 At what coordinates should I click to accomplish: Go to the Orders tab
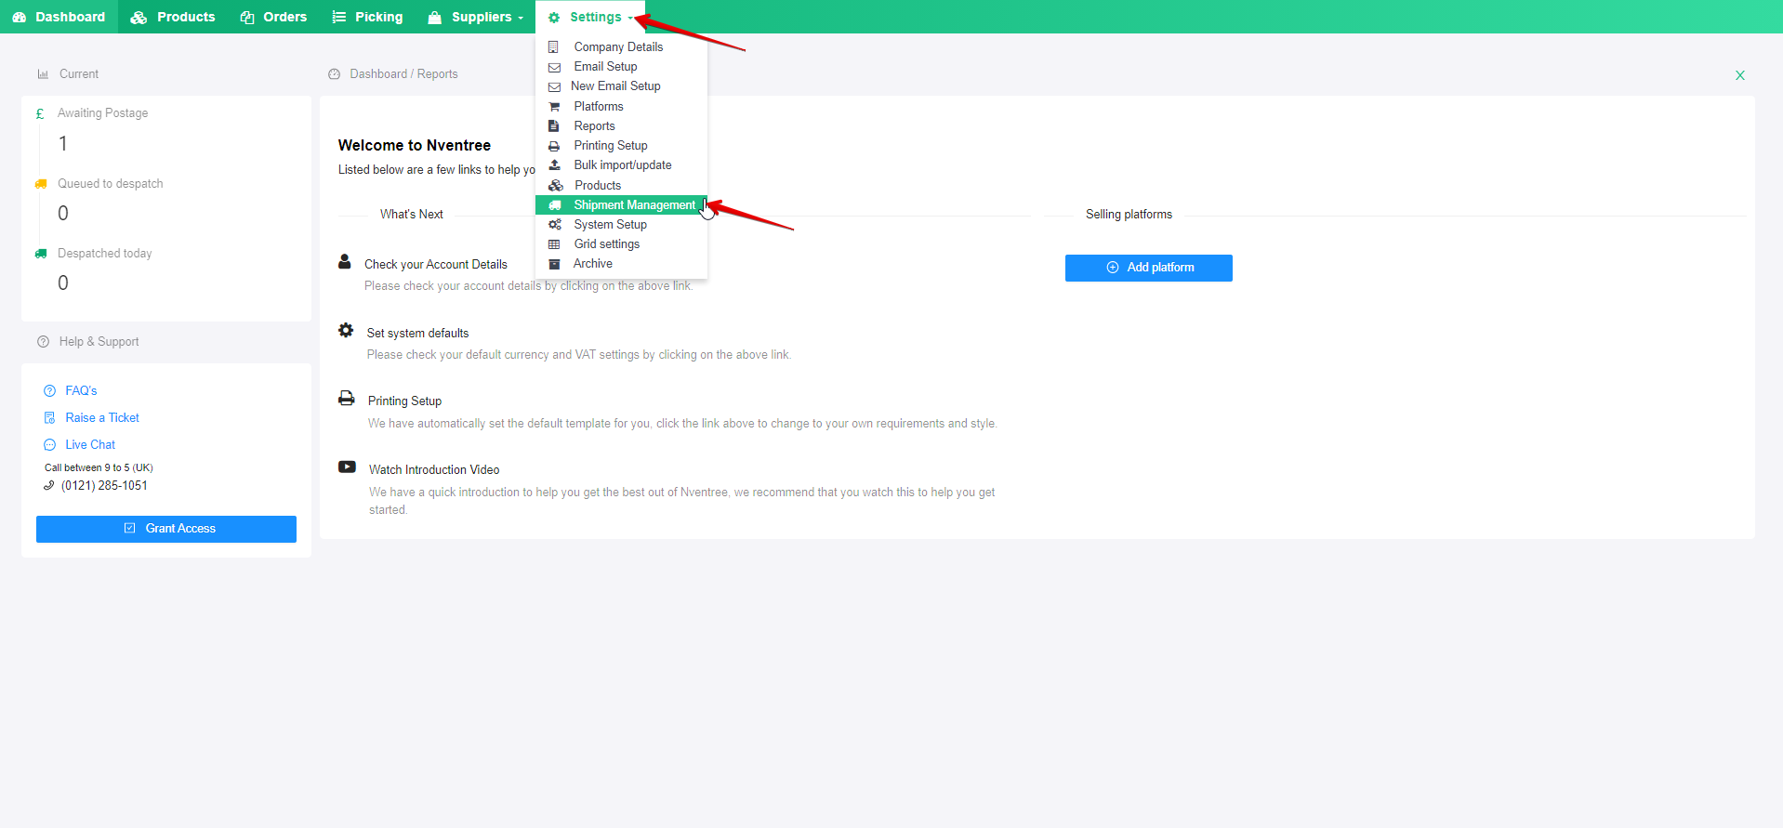coord(273,17)
